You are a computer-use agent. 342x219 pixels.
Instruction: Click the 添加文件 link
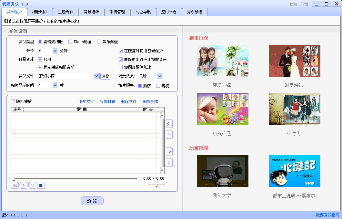pyautogui.click(x=86, y=102)
